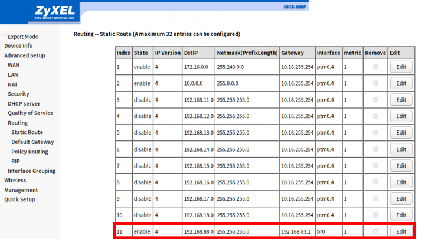The height and width of the screenshot is (239, 425).
Task: Tick Remove checkbox for route 192.168.88.0
Action: 375,231
